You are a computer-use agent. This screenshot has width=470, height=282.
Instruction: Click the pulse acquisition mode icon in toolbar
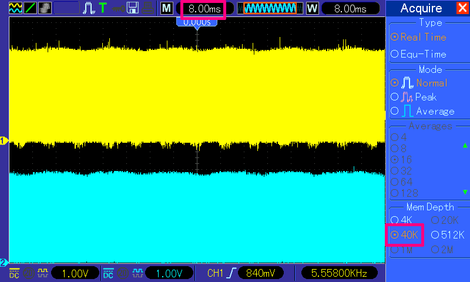click(89, 8)
